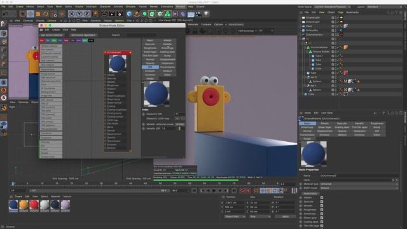Screen dimensions: 407x229
Task: Click the Octane material item in node list
Action: (51, 46)
